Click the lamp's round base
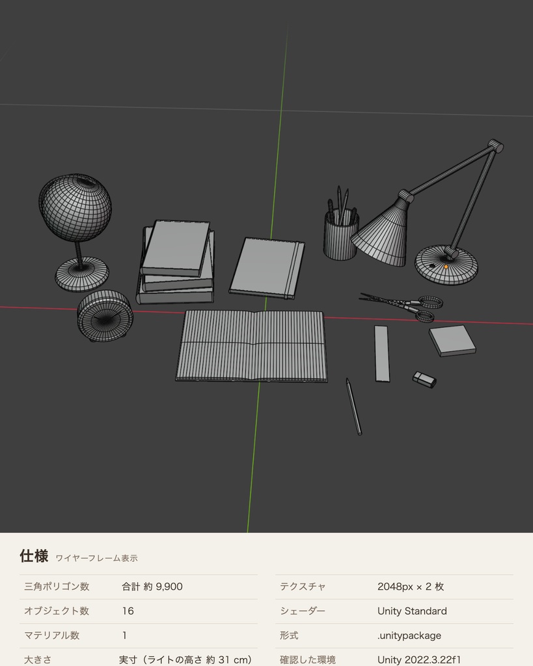533x666 pixels. [446, 264]
